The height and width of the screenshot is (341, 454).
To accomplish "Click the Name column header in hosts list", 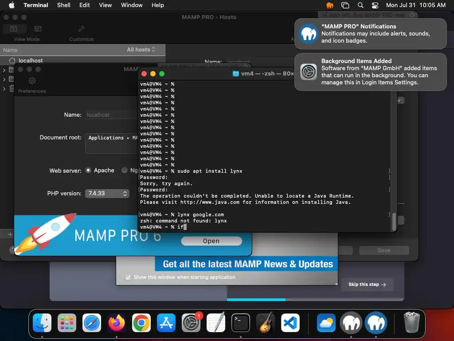I will tap(11, 50).
